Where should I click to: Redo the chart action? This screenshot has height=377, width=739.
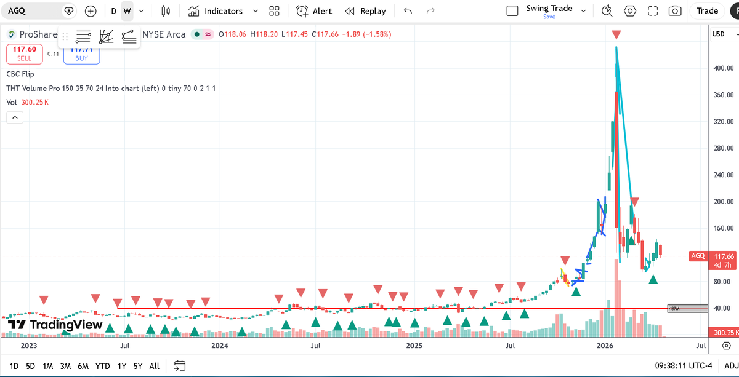[x=430, y=11]
